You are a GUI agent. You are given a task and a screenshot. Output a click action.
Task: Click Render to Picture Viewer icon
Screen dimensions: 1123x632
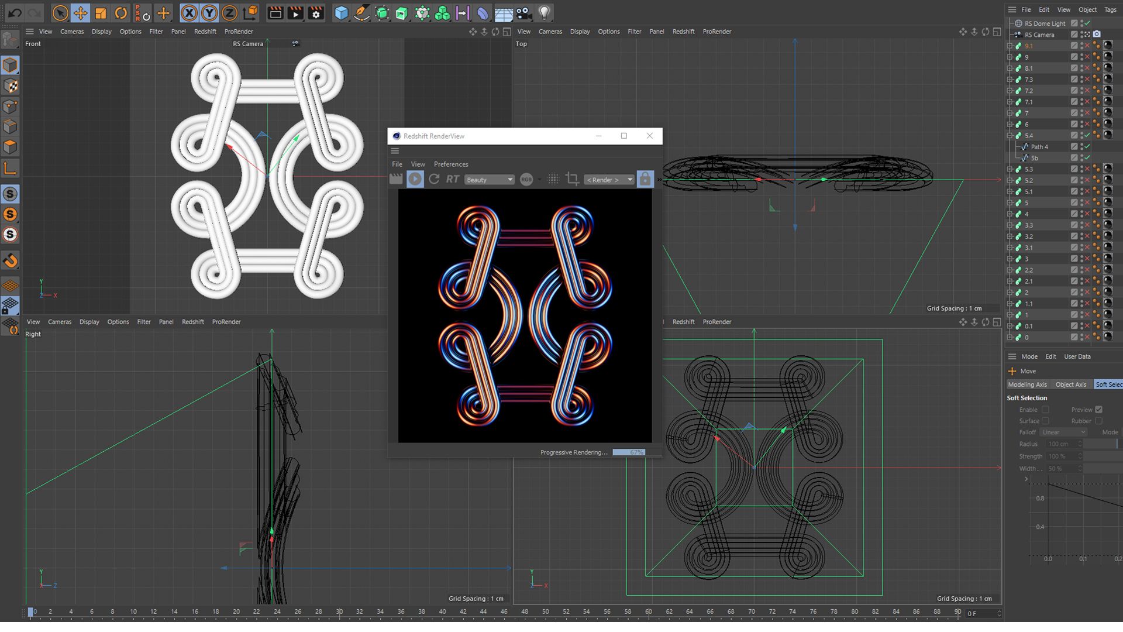tap(296, 12)
